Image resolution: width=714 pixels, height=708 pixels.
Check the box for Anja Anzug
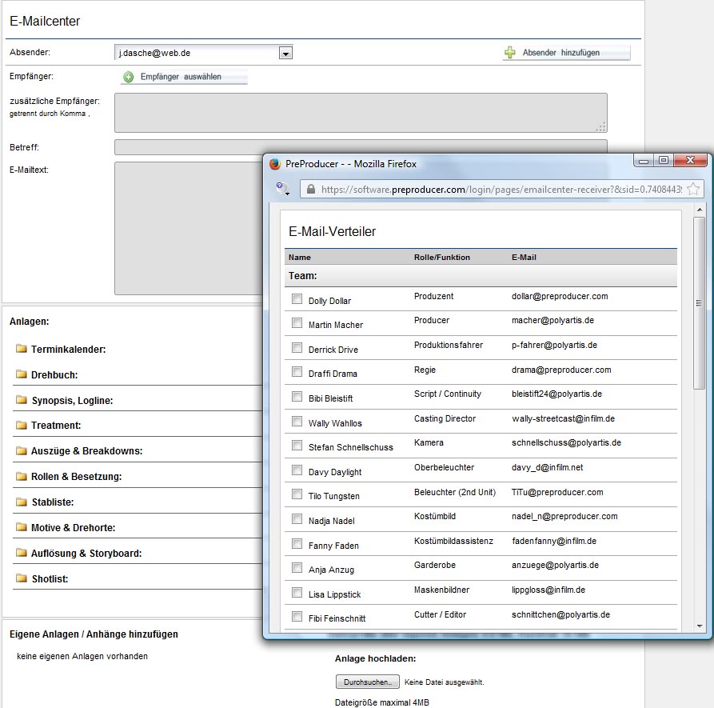[297, 568]
